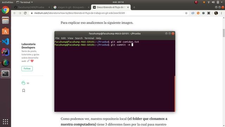Image resolution: width=225 pixels, height=127 pixels.
Task: Open volume control in top bar
Action: (x=213, y=2)
